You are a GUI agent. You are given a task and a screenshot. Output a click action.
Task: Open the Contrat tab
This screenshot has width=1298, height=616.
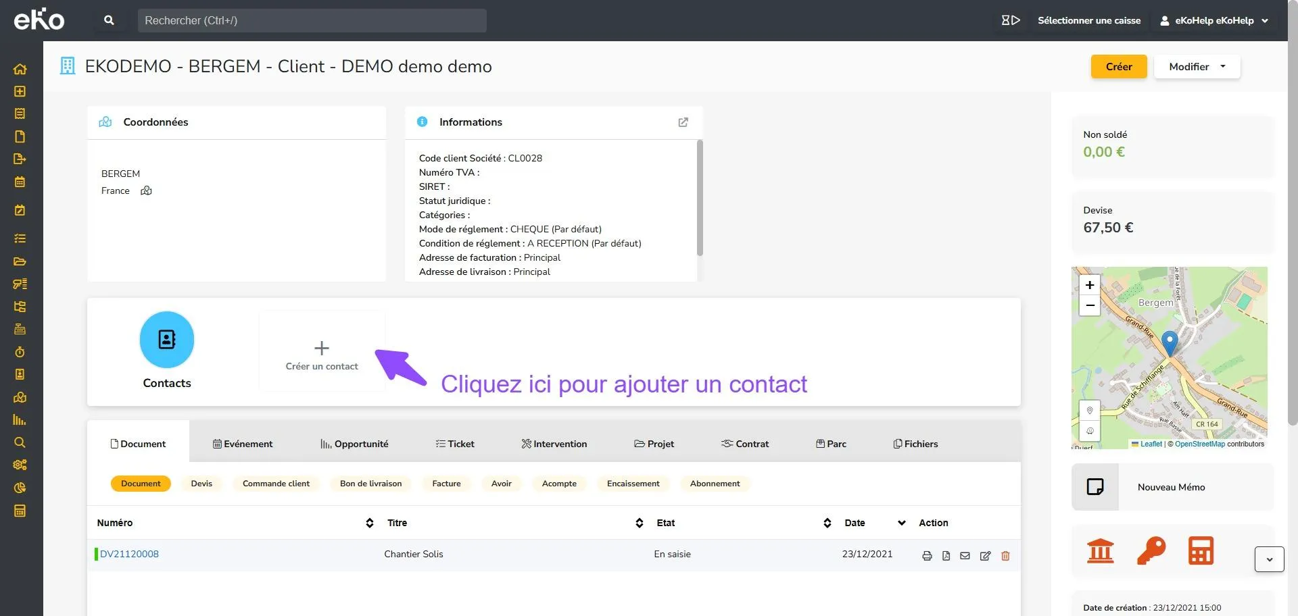[745, 444]
